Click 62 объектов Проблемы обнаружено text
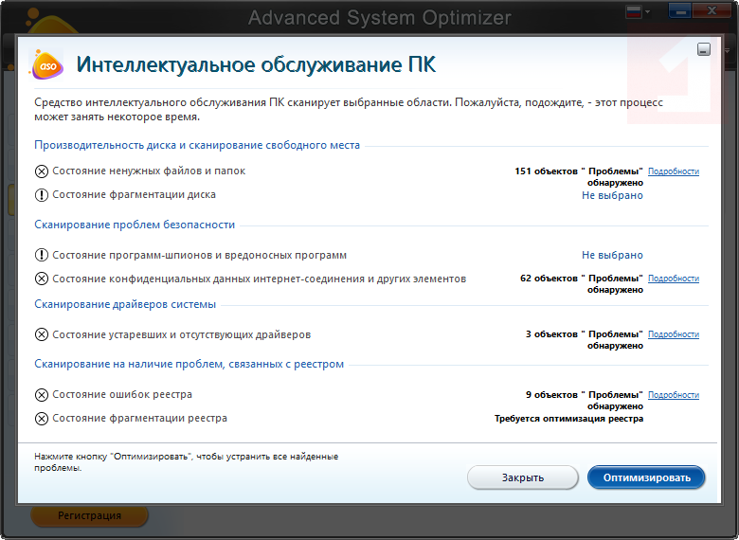This screenshot has width=739, height=540. pyautogui.click(x=582, y=283)
